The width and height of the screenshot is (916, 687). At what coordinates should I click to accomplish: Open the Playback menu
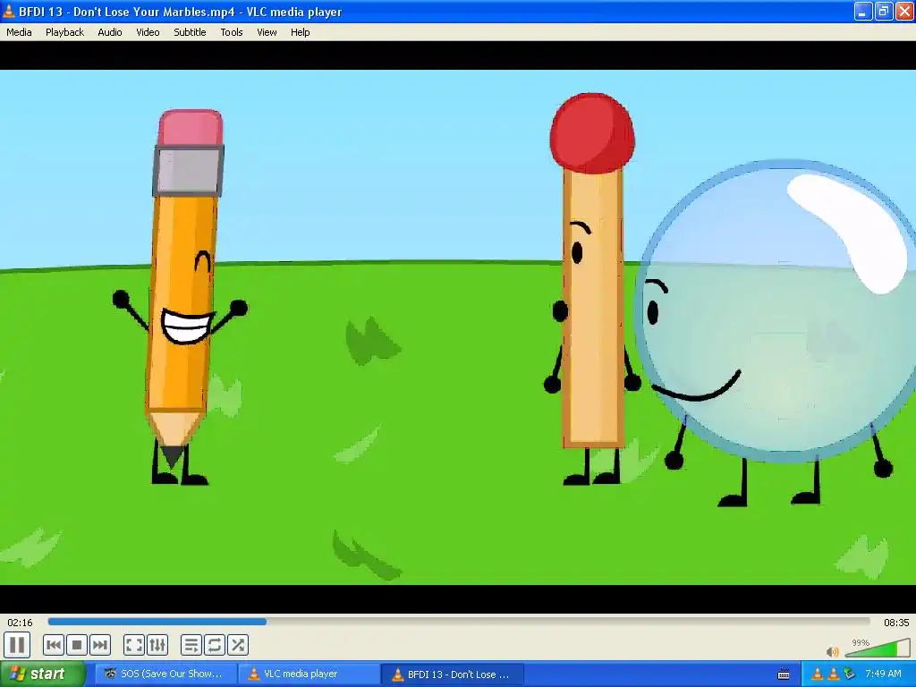(x=64, y=32)
